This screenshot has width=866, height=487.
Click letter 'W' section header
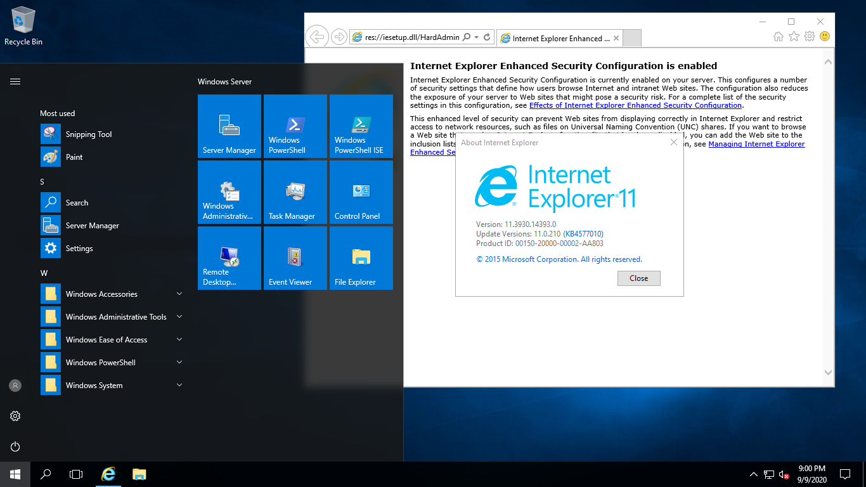coord(44,273)
